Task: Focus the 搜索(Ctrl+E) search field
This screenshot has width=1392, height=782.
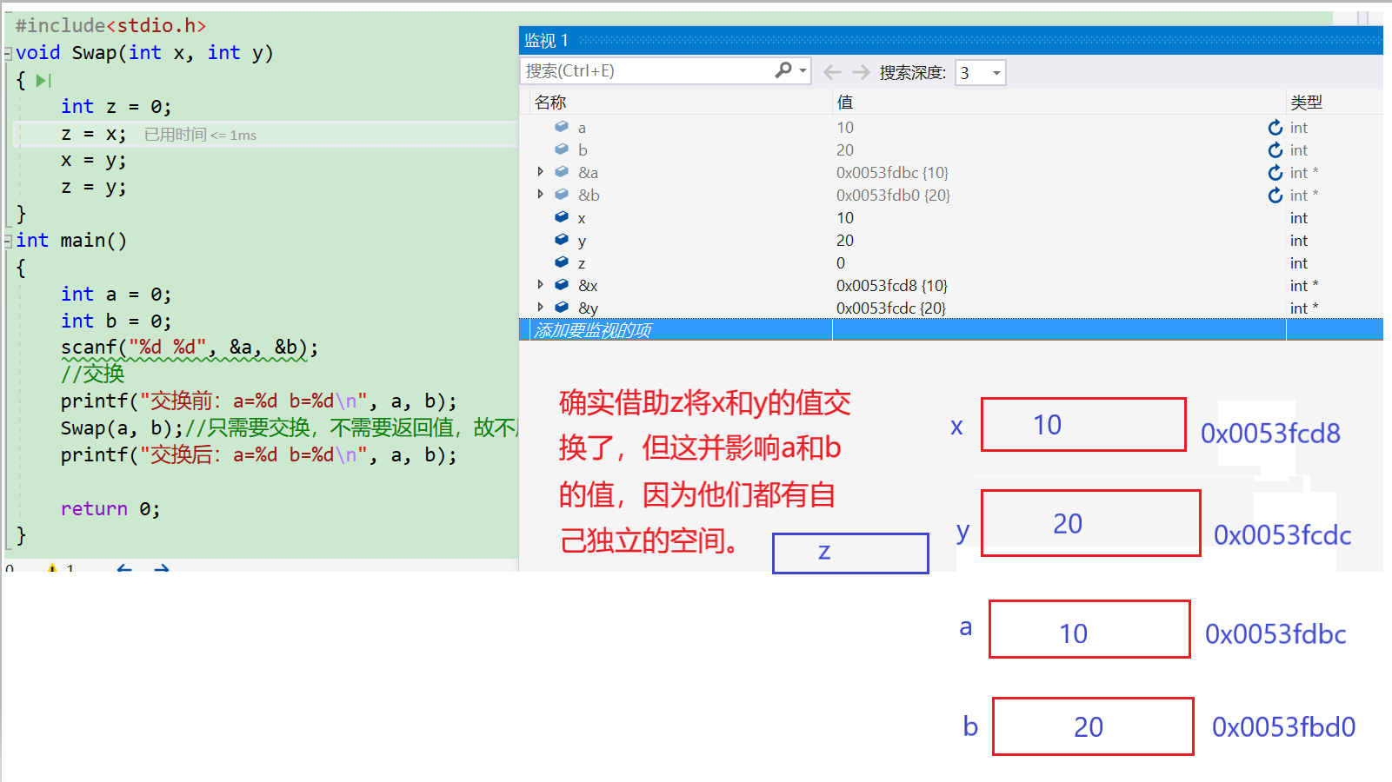Action: 647,71
